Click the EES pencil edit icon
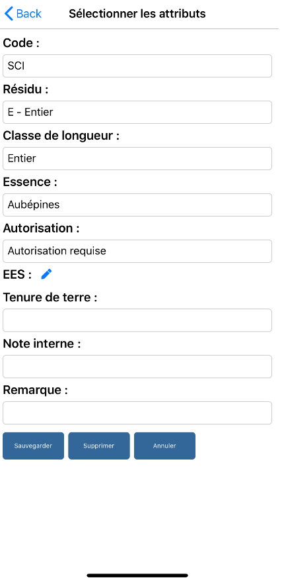This screenshot has width=282, height=584. 46,275
